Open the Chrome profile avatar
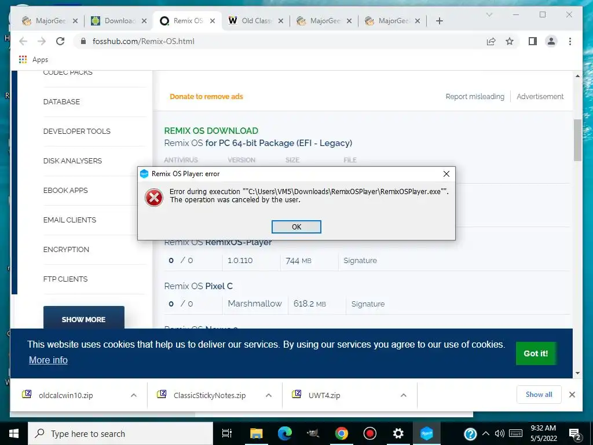Screen dimensions: 593x445 [551, 41]
